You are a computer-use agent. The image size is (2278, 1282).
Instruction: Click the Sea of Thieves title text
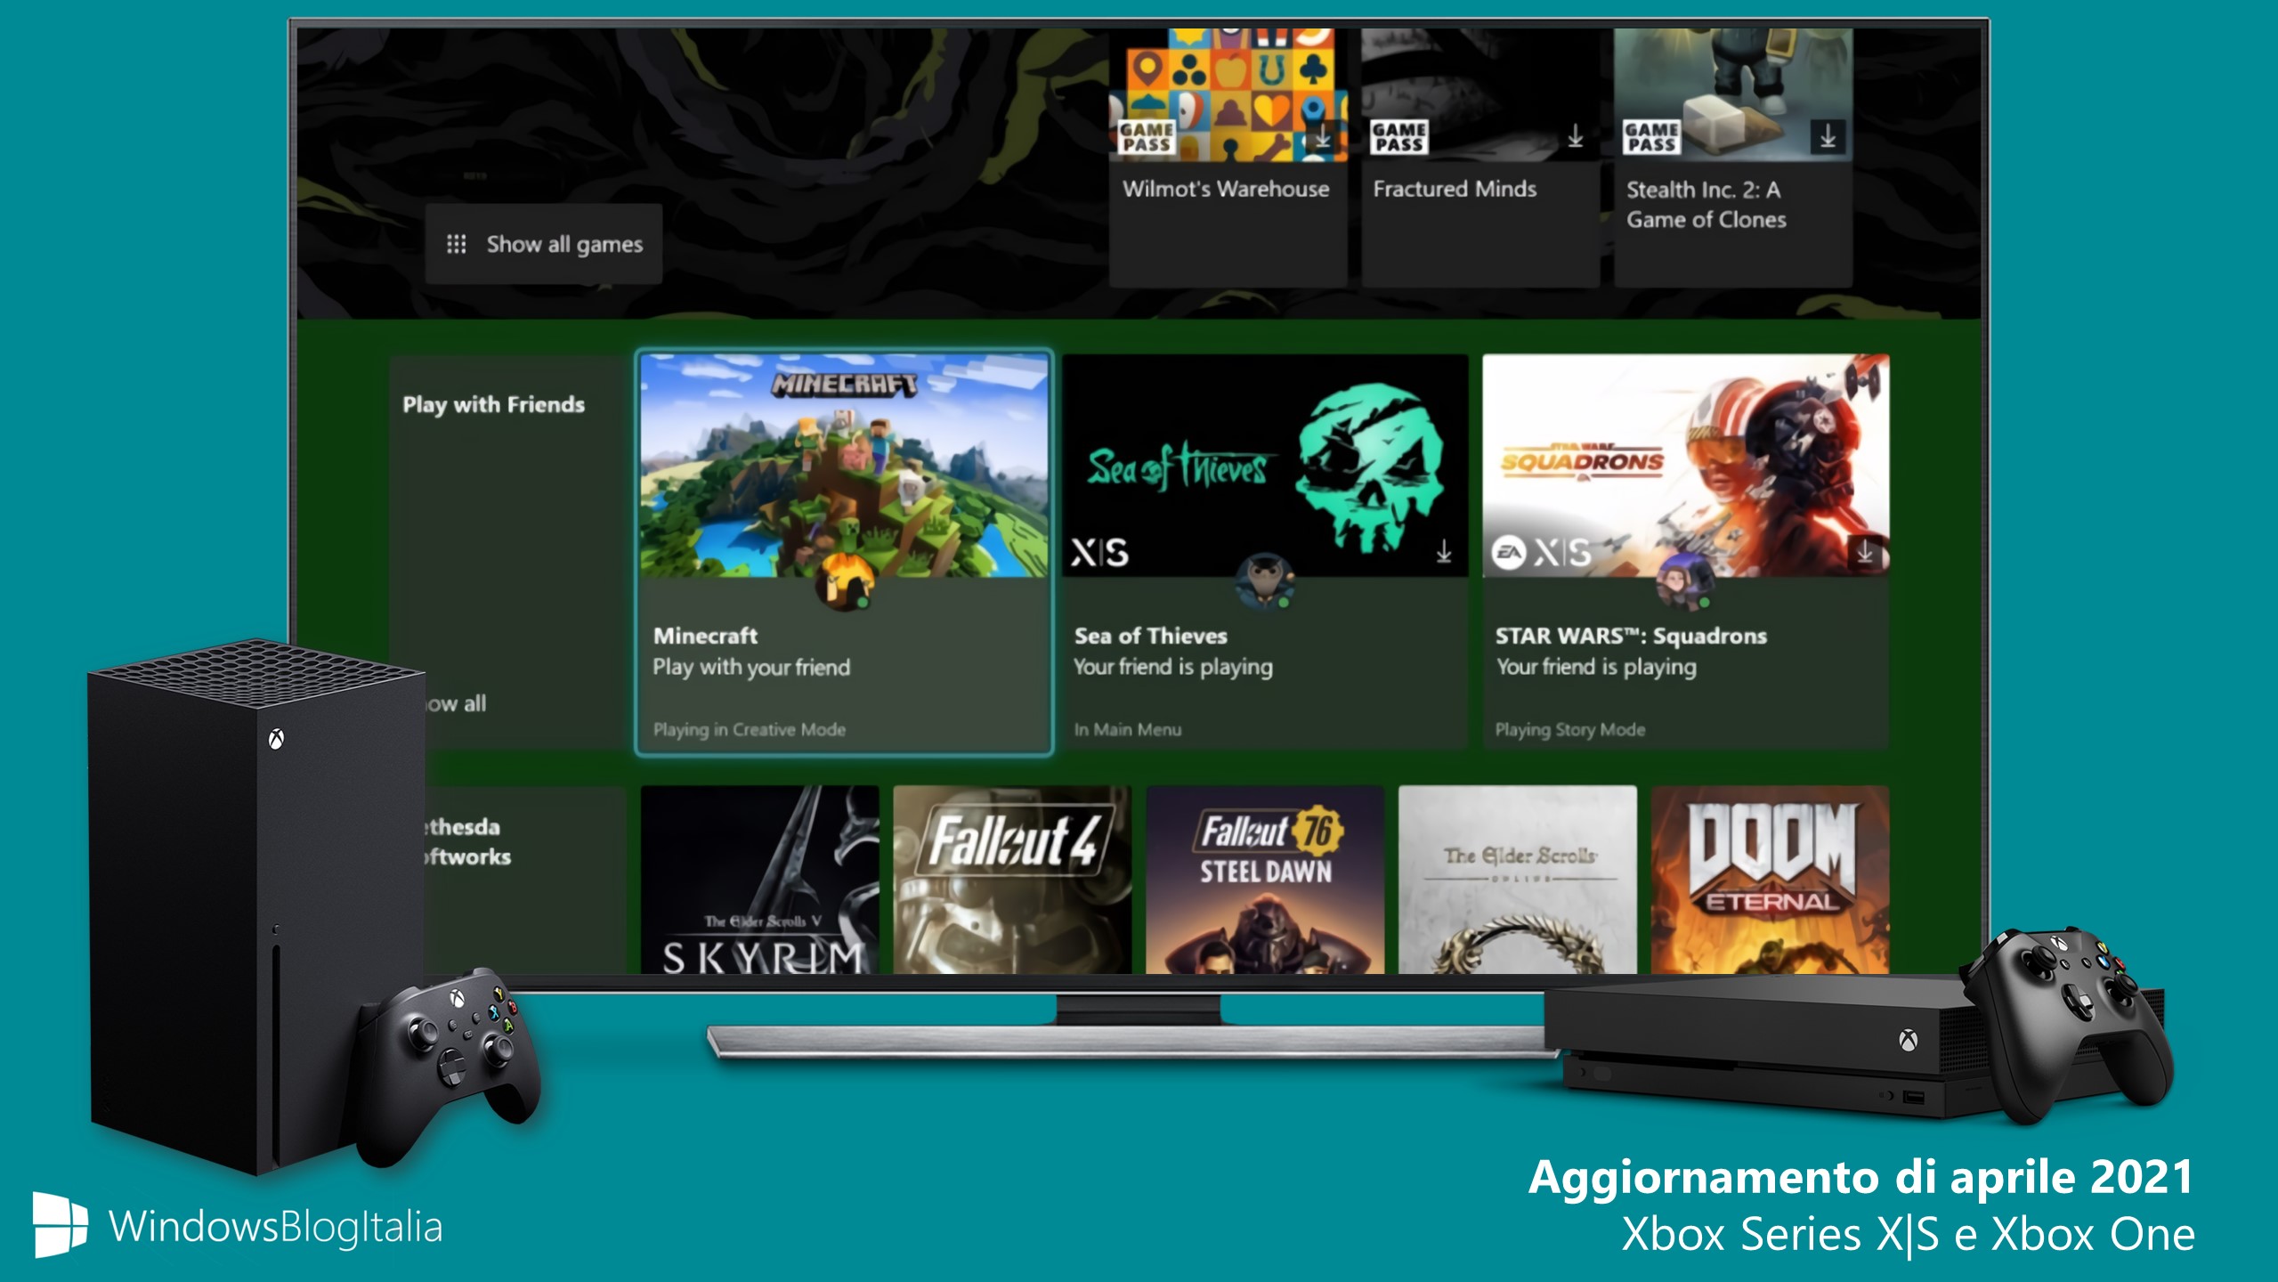pyautogui.click(x=1150, y=636)
